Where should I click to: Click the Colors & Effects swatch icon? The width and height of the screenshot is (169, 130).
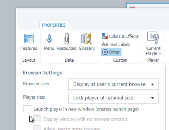tap(105, 36)
